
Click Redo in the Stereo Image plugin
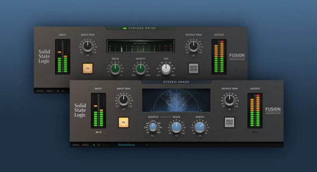coord(85,145)
